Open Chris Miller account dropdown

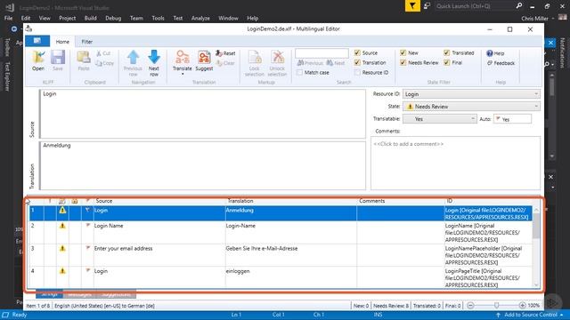[x=538, y=18]
